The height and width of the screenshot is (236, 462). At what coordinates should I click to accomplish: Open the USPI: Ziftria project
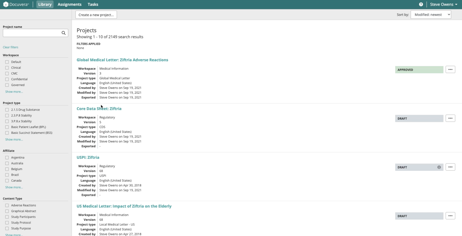point(88,157)
